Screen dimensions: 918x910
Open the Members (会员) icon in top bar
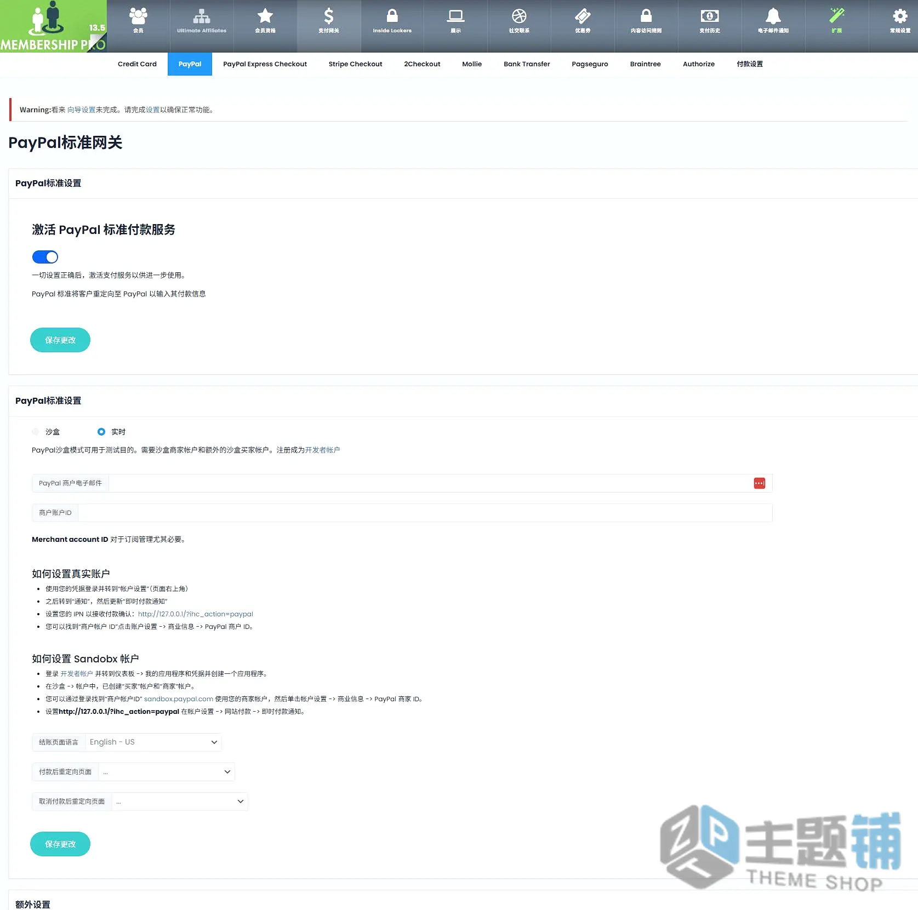pyautogui.click(x=138, y=21)
